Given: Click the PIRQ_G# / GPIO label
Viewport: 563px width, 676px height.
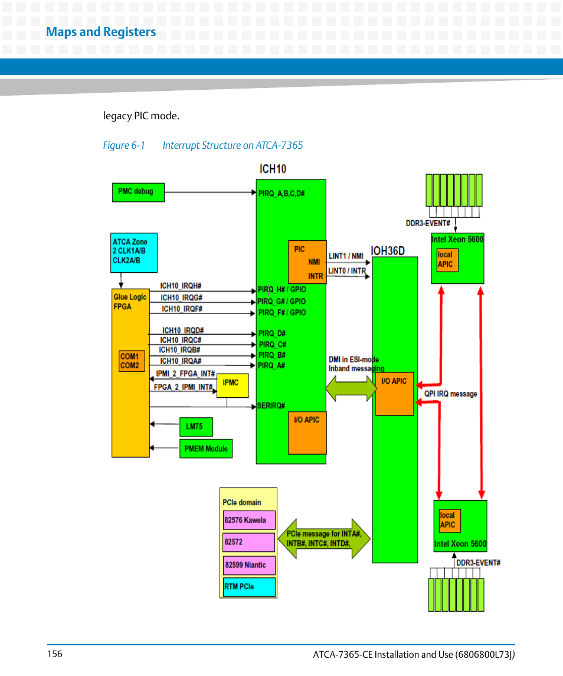Looking at the screenshot, I should [x=281, y=302].
